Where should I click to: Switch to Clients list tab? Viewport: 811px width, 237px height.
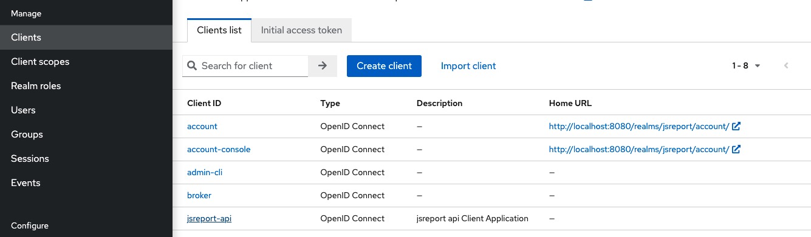[219, 30]
